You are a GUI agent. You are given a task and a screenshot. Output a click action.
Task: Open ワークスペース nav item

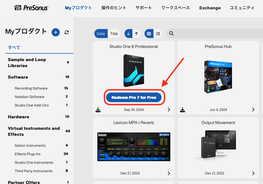(x=176, y=8)
